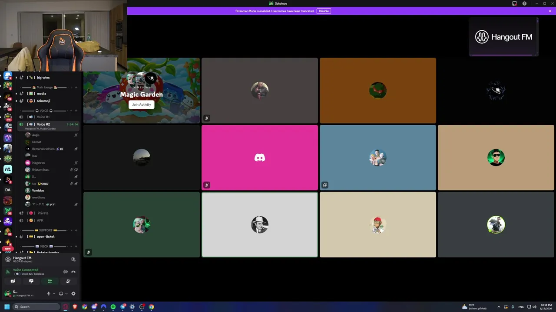This screenshot has width=556, height=312.
Task: Collapse the Main lounge category
Action: 45,88
